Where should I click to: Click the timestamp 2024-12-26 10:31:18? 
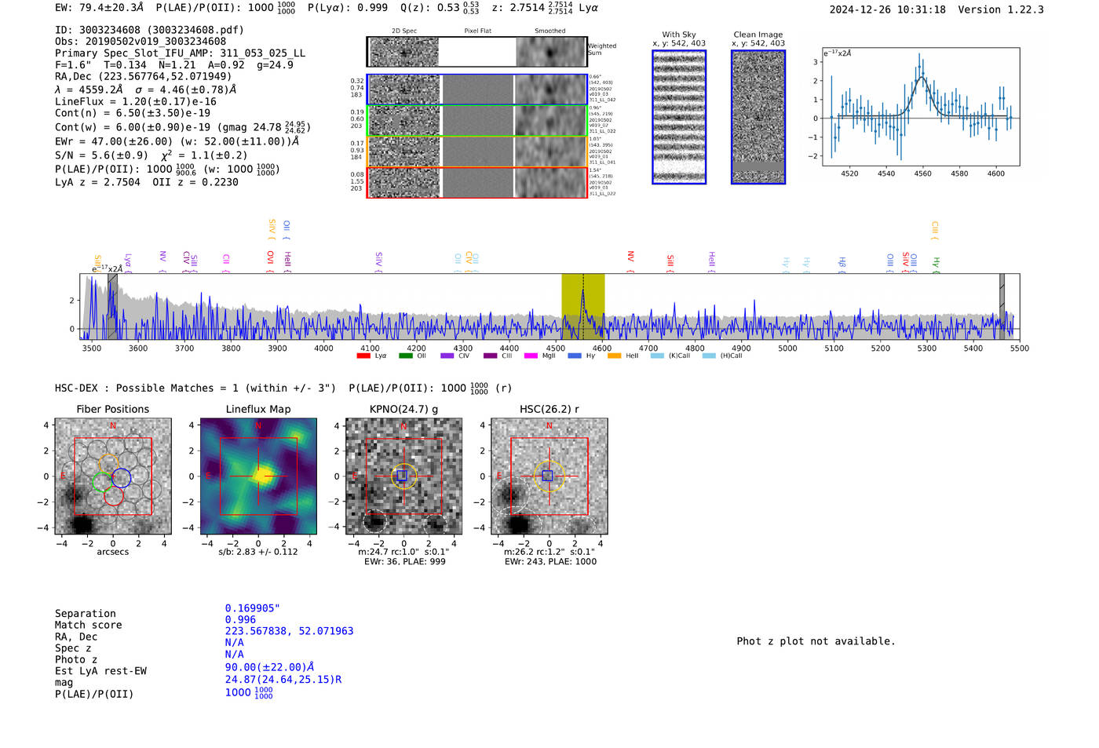pyautogui.click(x=888, y=9)
